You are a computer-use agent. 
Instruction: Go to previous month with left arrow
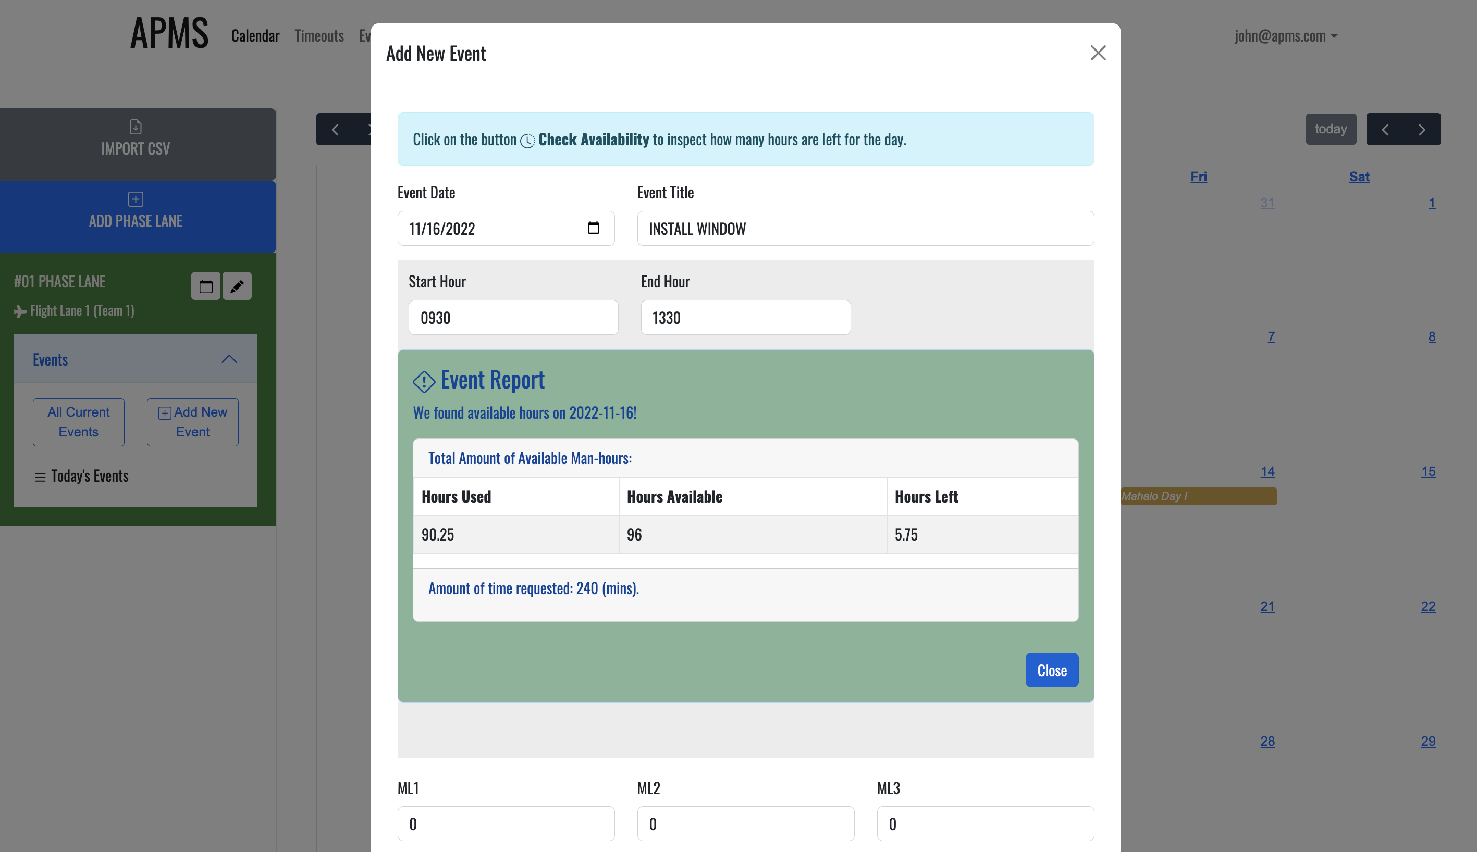pos(1385,129)
